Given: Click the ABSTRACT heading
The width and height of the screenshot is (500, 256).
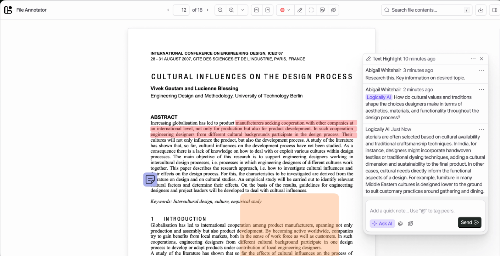Looking at the screenshot, I should (164, 117).
